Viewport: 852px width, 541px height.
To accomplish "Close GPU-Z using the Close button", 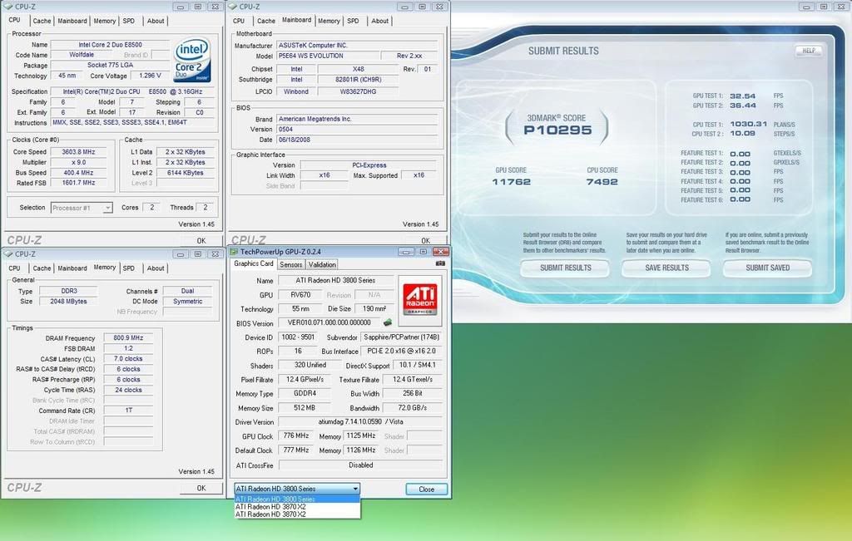I will pos(427,489).
